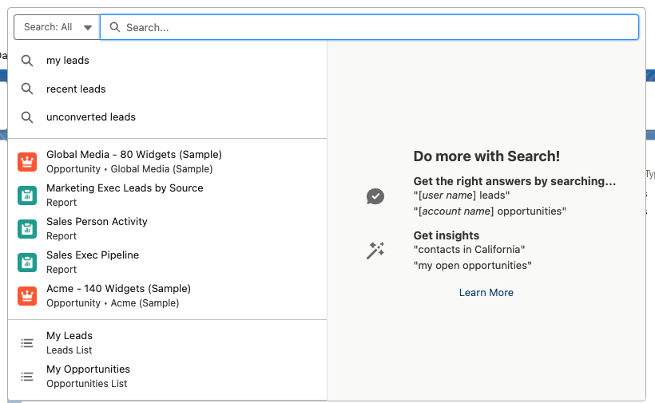Click the Acme opportunity crown icon
Image resolution: width=655 pixels, height=403 pixels.
point(27,296)
